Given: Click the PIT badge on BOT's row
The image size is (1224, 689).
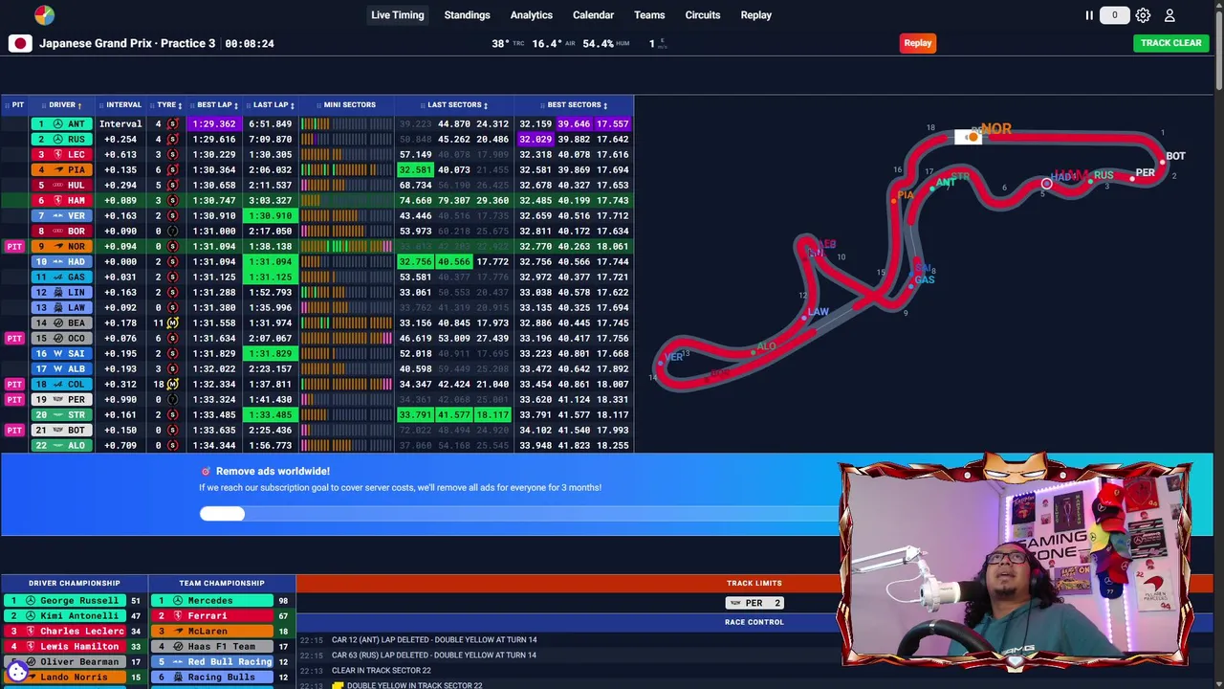Looking at the screenshot, I should point(14,430).
